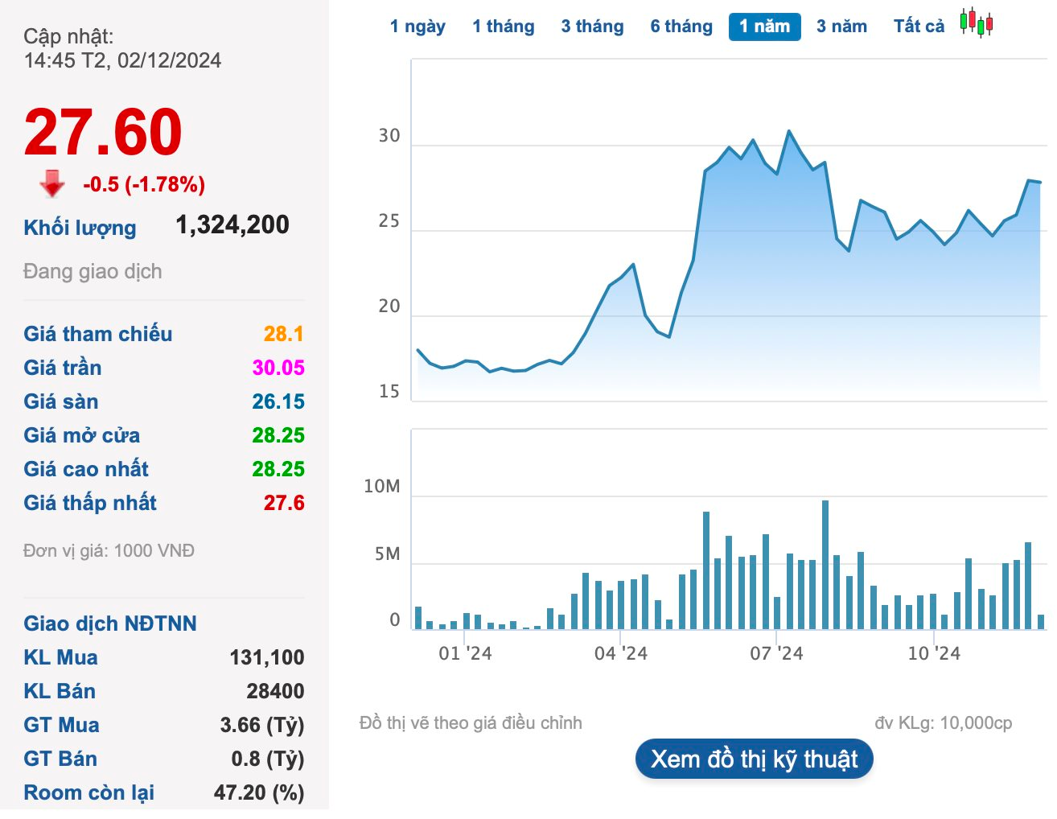This screenshot has height=819, width=1057.
Task: Click the current price 27.60
Action: [x=103, y=132]
